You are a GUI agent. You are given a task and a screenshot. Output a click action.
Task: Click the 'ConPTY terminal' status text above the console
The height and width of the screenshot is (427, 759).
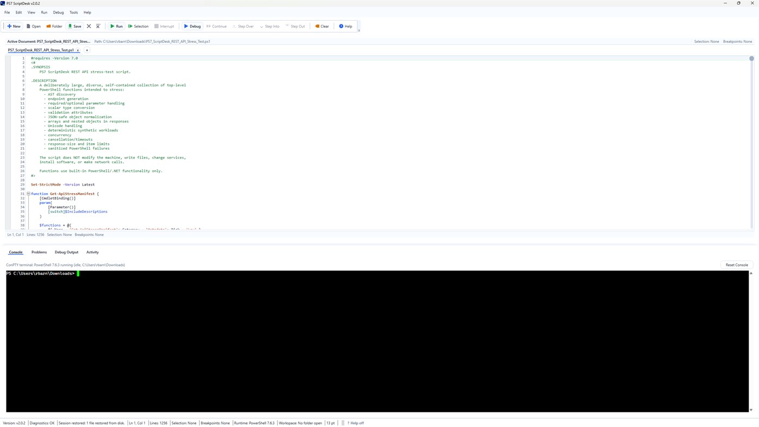point(66,265)
